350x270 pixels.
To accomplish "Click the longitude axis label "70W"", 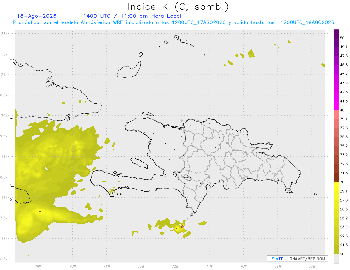I will click(x=244, y=266).
